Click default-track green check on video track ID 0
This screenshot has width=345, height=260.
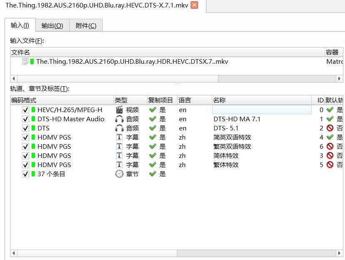pyautogui.click(x=330, y=110)
